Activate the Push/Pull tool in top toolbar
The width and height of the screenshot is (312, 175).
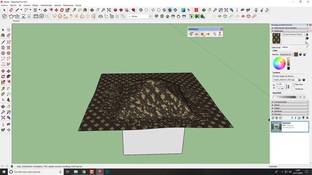pos(45,10)
